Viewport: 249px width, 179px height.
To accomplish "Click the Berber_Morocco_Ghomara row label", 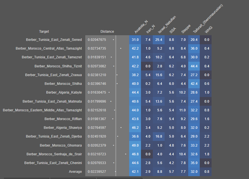I will 61,145.
